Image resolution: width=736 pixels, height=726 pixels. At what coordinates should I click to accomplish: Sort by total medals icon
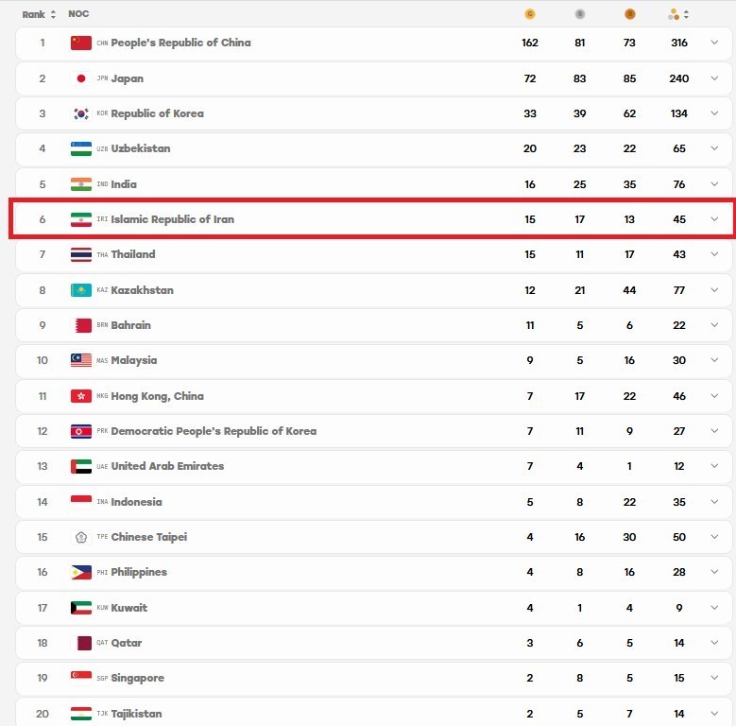[678, 14]
